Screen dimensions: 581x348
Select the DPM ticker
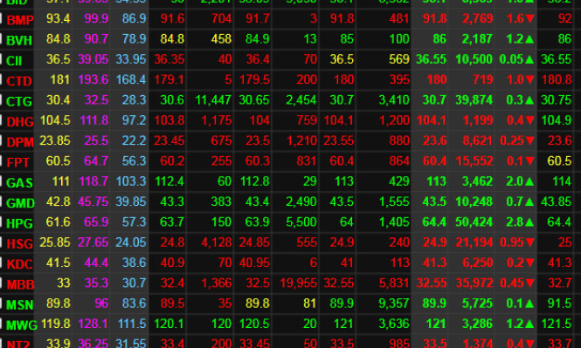(20, 141)
